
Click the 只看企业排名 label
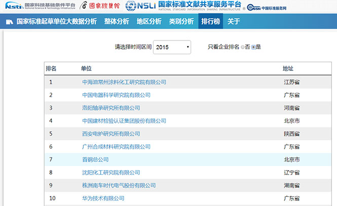coord(223,47)
